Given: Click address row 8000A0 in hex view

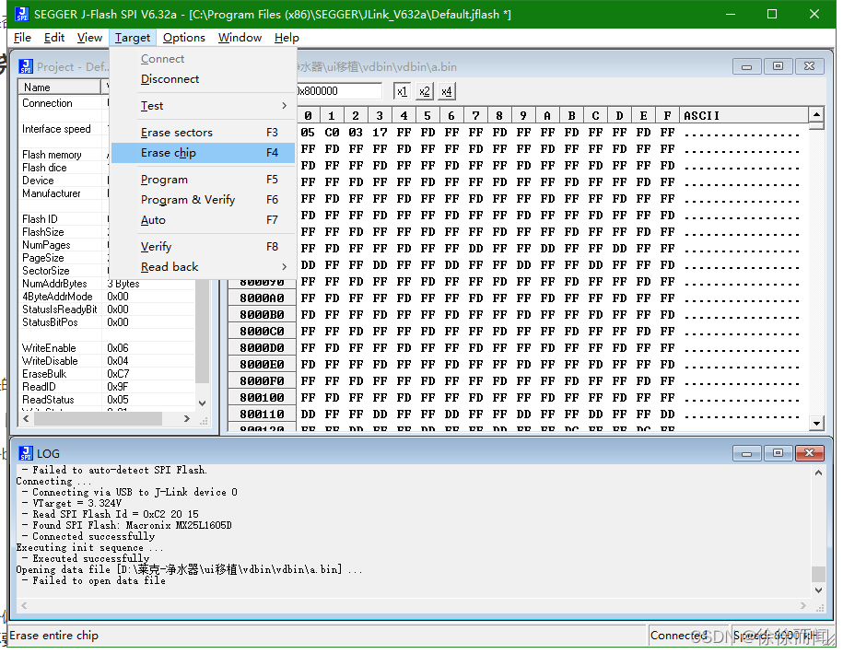Looking at the screenshot, I should (262, 298).
